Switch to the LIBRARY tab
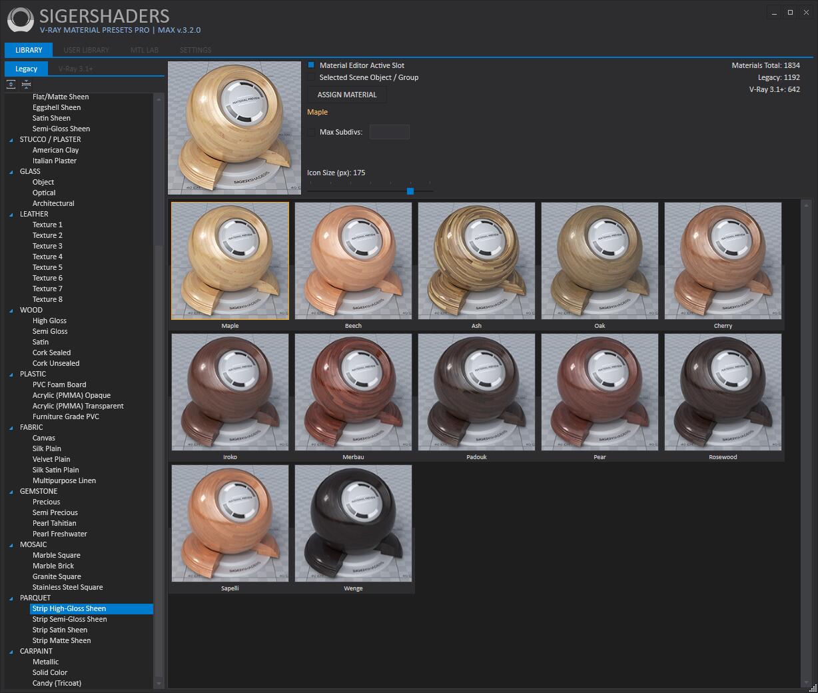818x693 pixels. (x=29, y=50)
